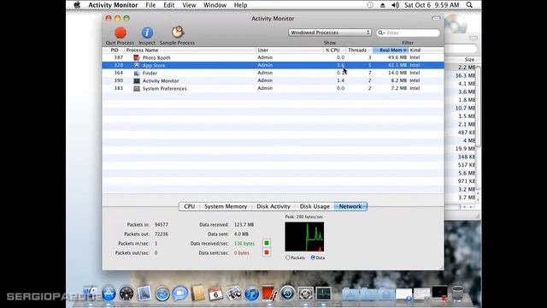Screen dimensions: 547x308
Task: Click the Sample Process label
Action: pos(177,43)
